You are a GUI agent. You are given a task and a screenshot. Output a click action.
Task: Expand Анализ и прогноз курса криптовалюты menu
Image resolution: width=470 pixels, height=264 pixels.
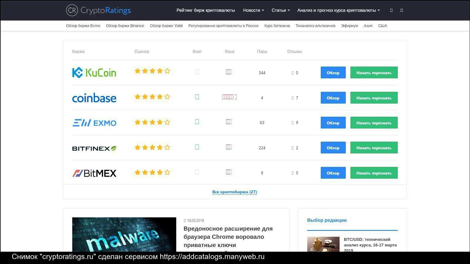tap(338, 10)
